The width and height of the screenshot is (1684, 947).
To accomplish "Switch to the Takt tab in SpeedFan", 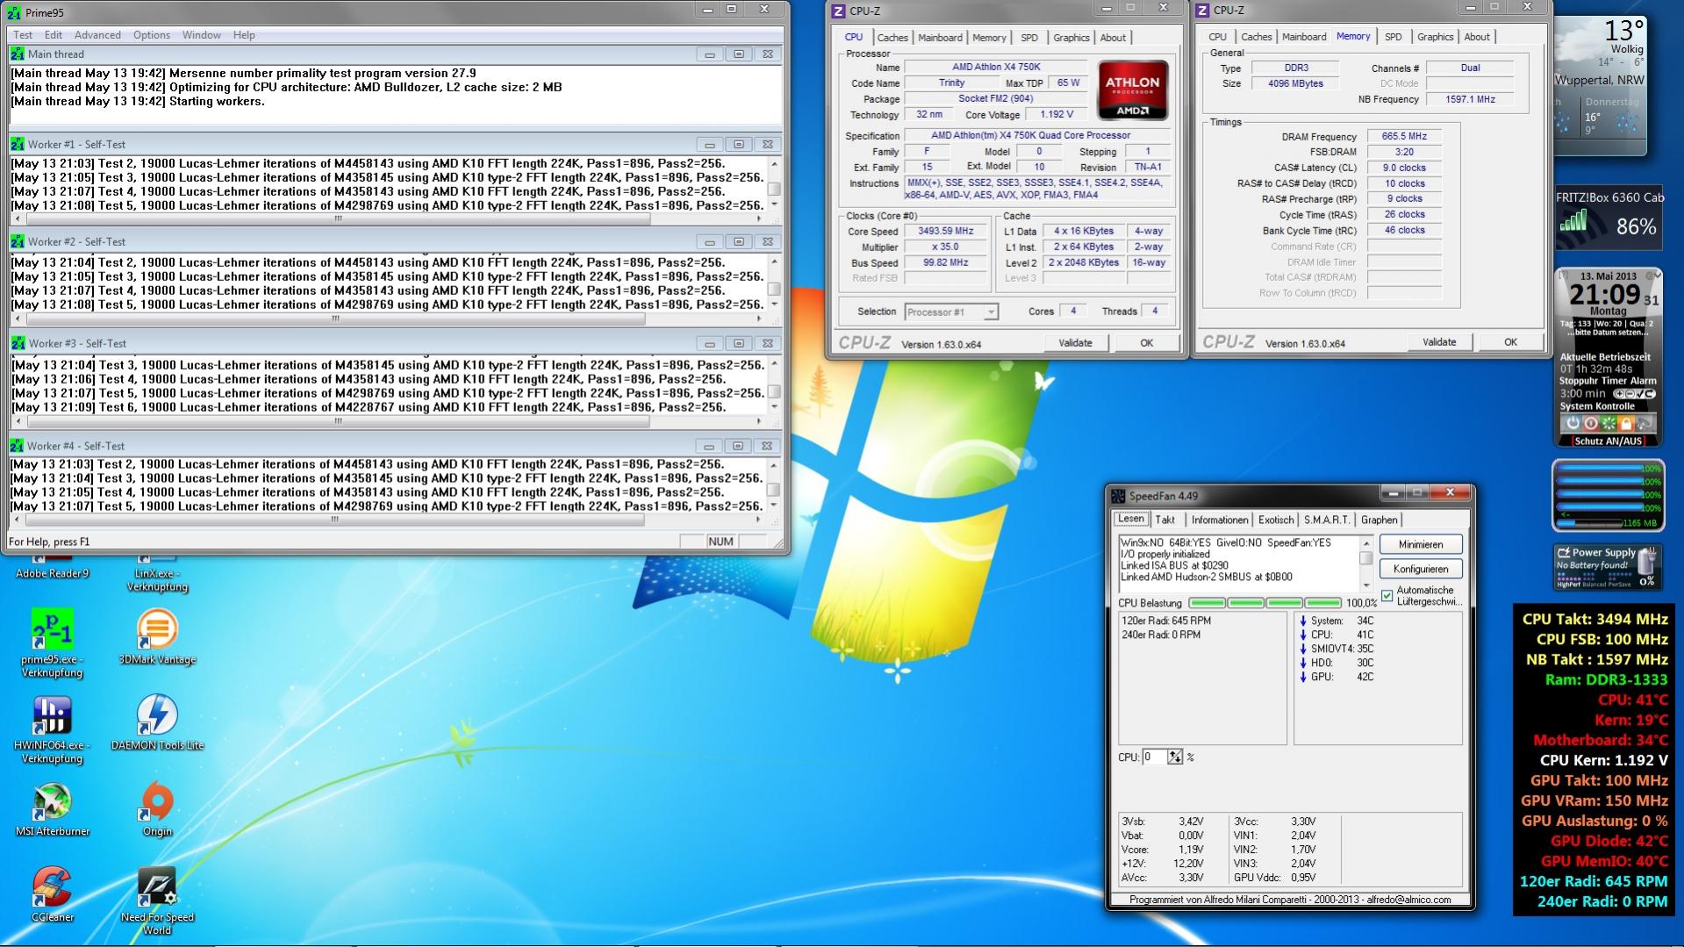I will [1165, 520].
